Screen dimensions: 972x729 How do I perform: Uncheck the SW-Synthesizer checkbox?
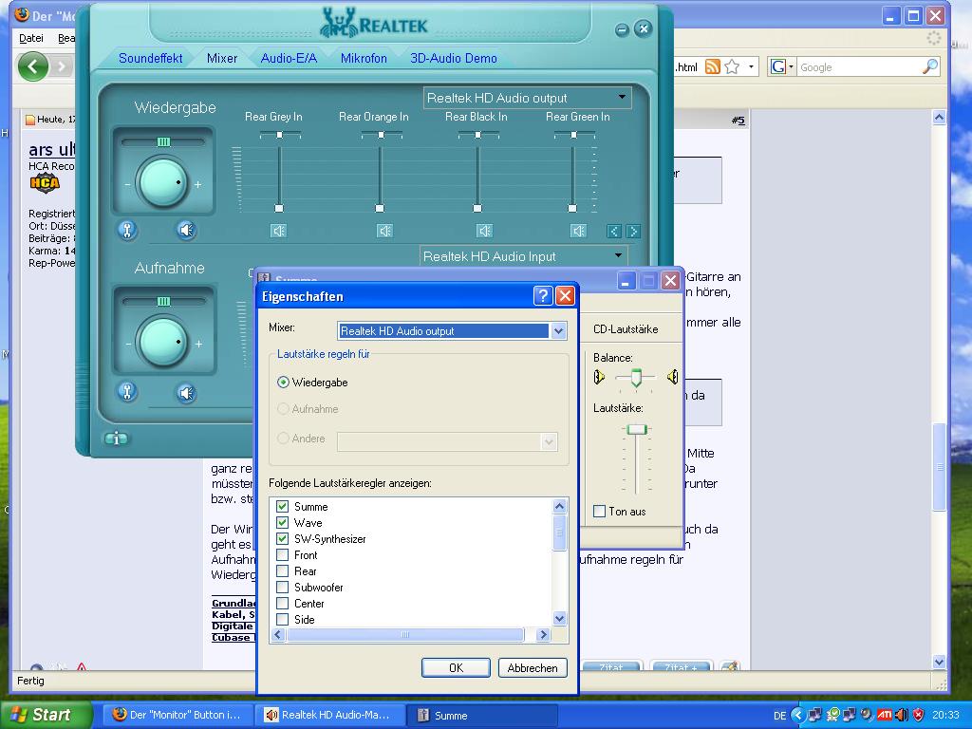[x=283, y=539]
